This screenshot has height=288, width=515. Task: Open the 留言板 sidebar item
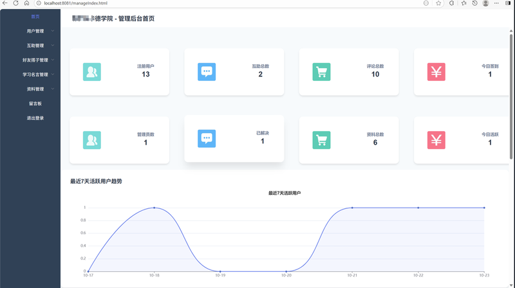coord(35,104)
